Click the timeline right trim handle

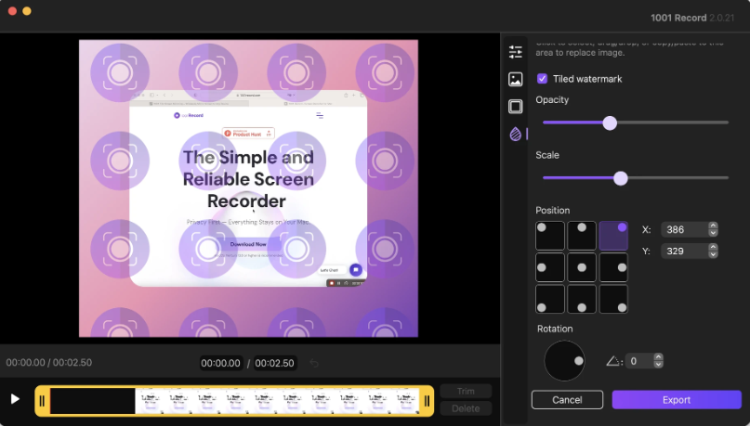[428, 401]
